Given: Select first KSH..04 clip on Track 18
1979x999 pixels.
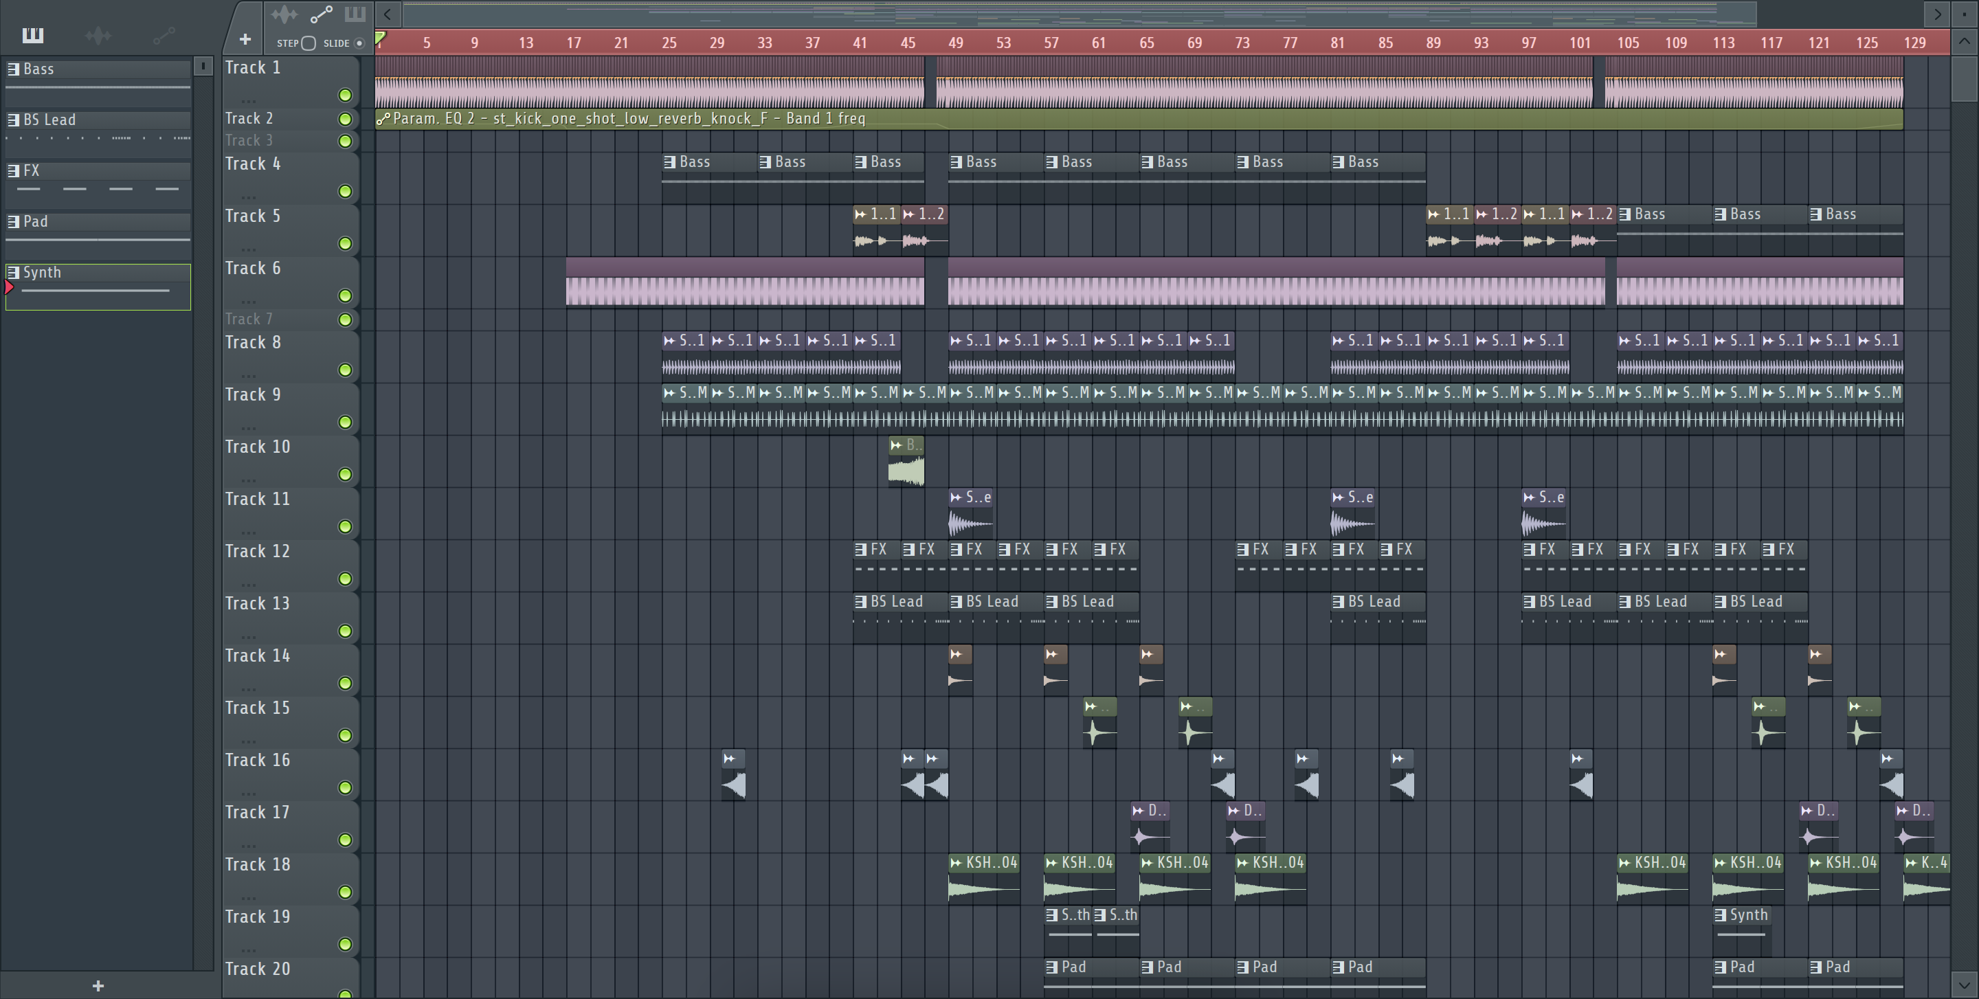Looking at the screenshot, I should point(983,879).
